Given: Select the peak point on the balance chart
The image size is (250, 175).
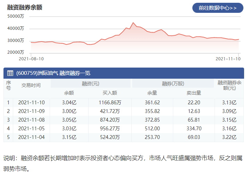Looking at the screenshot, I should (133, 23).
